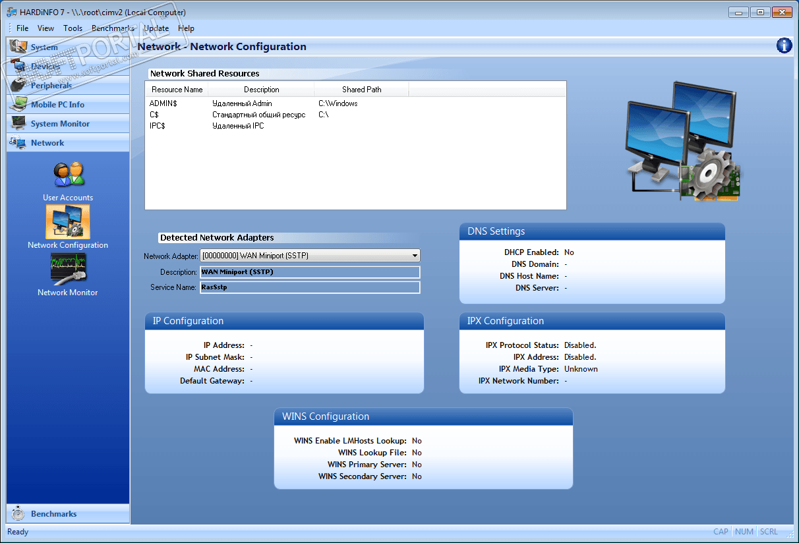The width and height of the screenshot is (799, 543).
Task: Click the NUM indicator in status bar
Action: pyautogui.click(x=744, y=532)
